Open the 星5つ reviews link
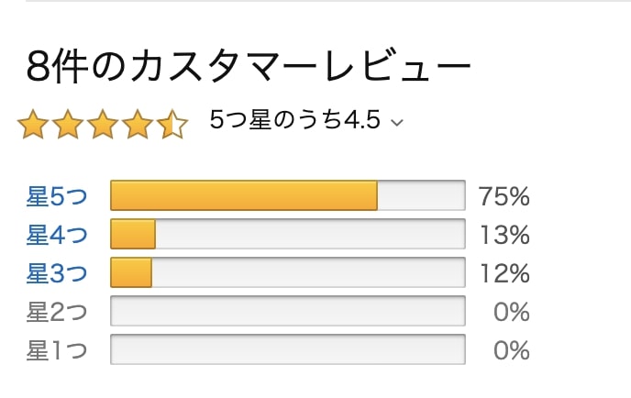This screenshot has width=631, height=398. pos(57,196)
